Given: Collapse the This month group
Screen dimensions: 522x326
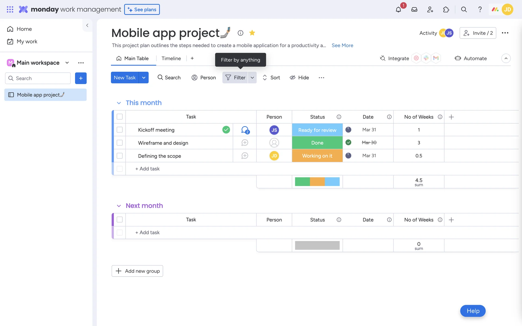Looking at the screenshot, I should coord(119,103).
